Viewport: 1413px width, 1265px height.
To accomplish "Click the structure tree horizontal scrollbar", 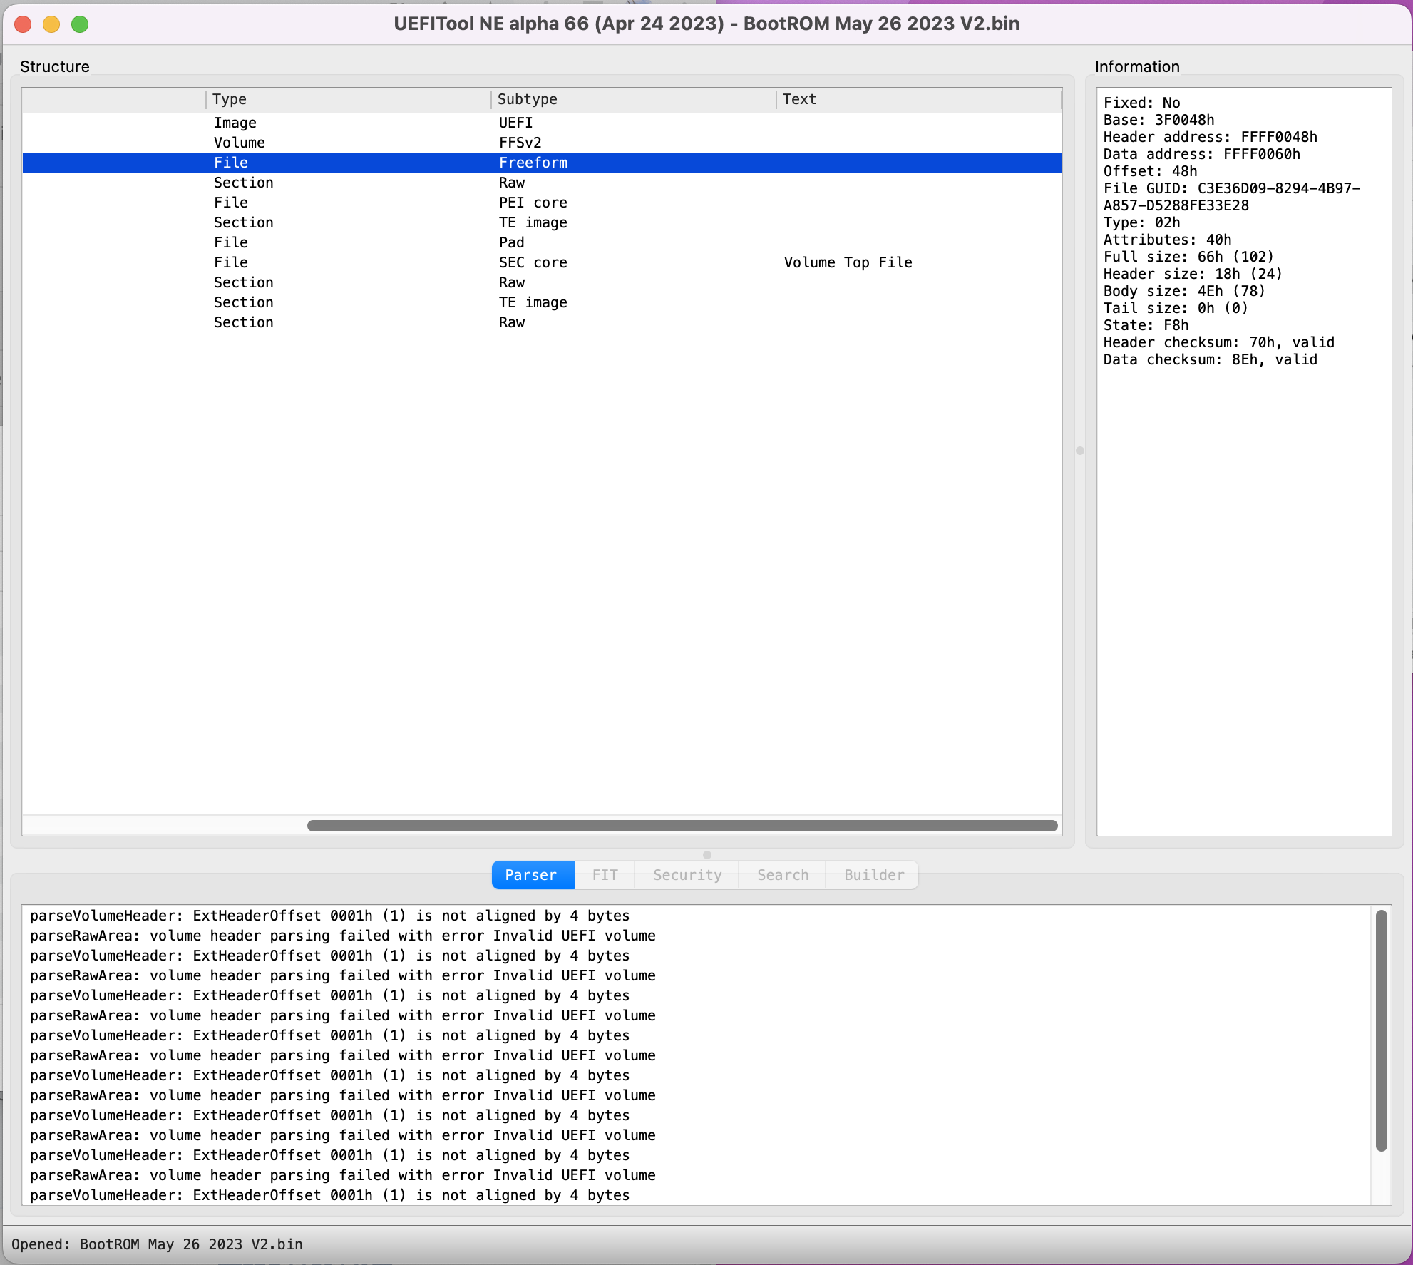I will (x=682, y=826).
